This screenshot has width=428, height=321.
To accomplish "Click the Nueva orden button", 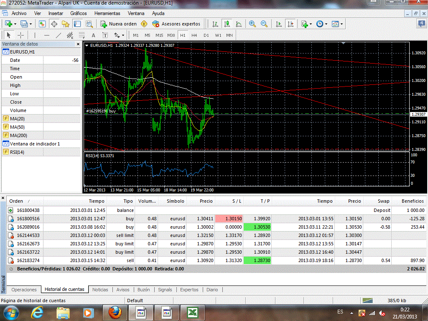I will 119,24.
